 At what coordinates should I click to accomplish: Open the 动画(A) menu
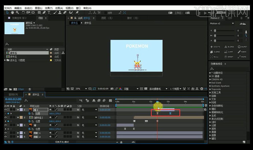click(59, 8)
